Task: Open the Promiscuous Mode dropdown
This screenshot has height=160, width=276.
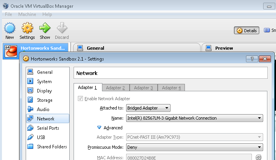Action: [195, 147]
